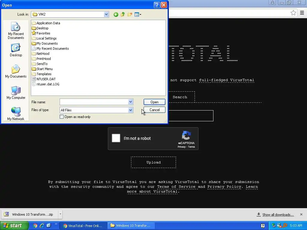Screen dimensions: 307x230
Task: Open My Recent Documents in the places bar
Action: [x=16, y=31]
